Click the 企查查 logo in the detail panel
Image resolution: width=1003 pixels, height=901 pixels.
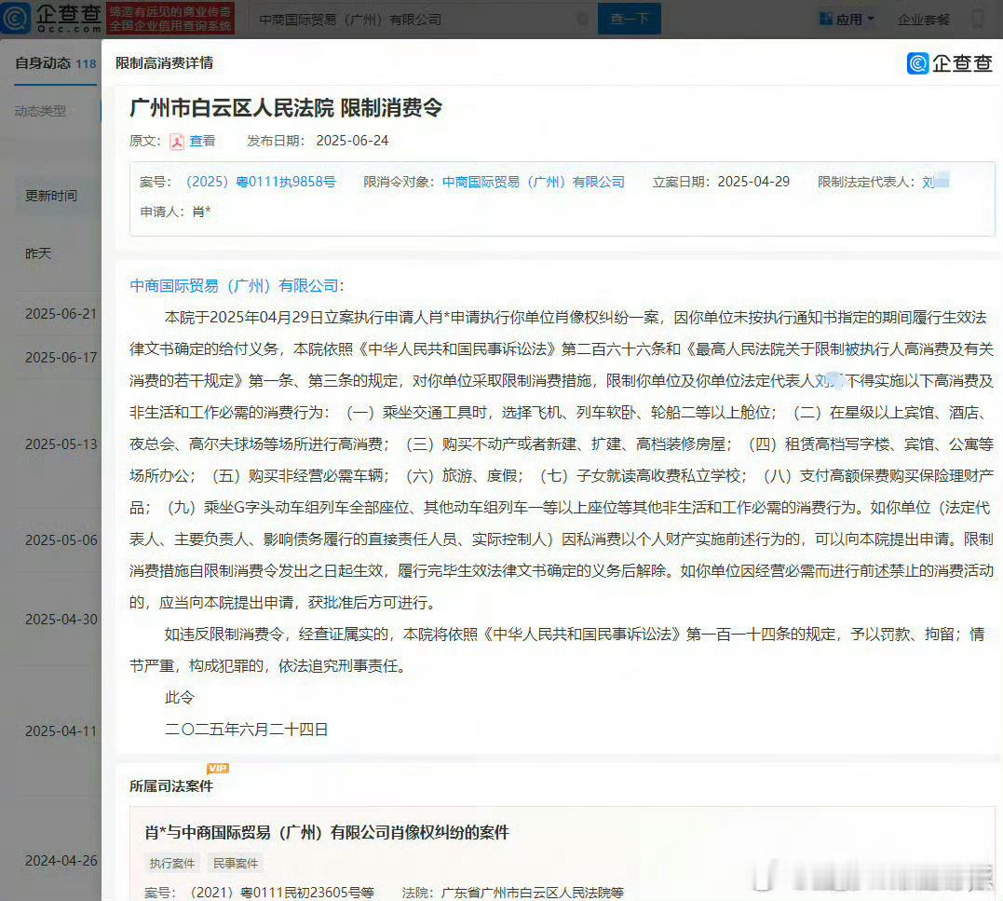[950, 63]
